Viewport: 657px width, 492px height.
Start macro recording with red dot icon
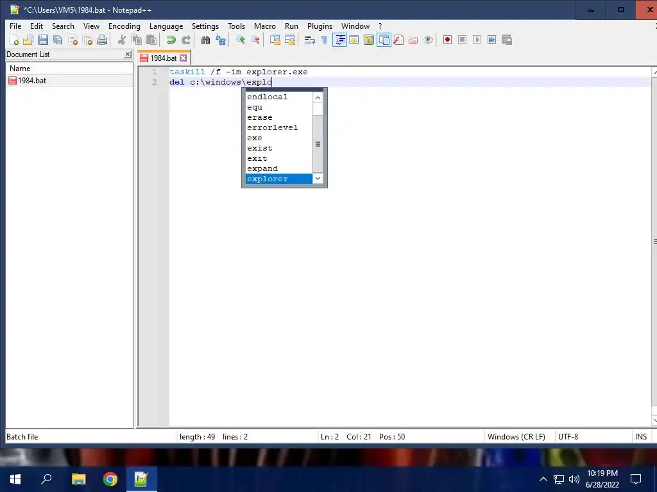447,40
